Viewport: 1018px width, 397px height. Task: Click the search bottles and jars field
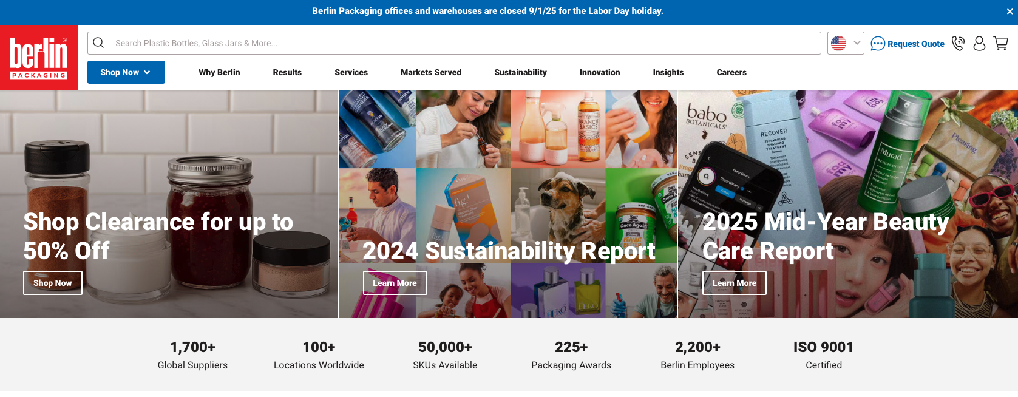click(454, 43)
